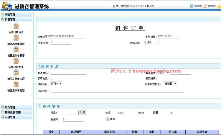This screenshot has height=135, width=221.
Task: Click the 折让金额 input field
Action: click(x=61, y=43)
